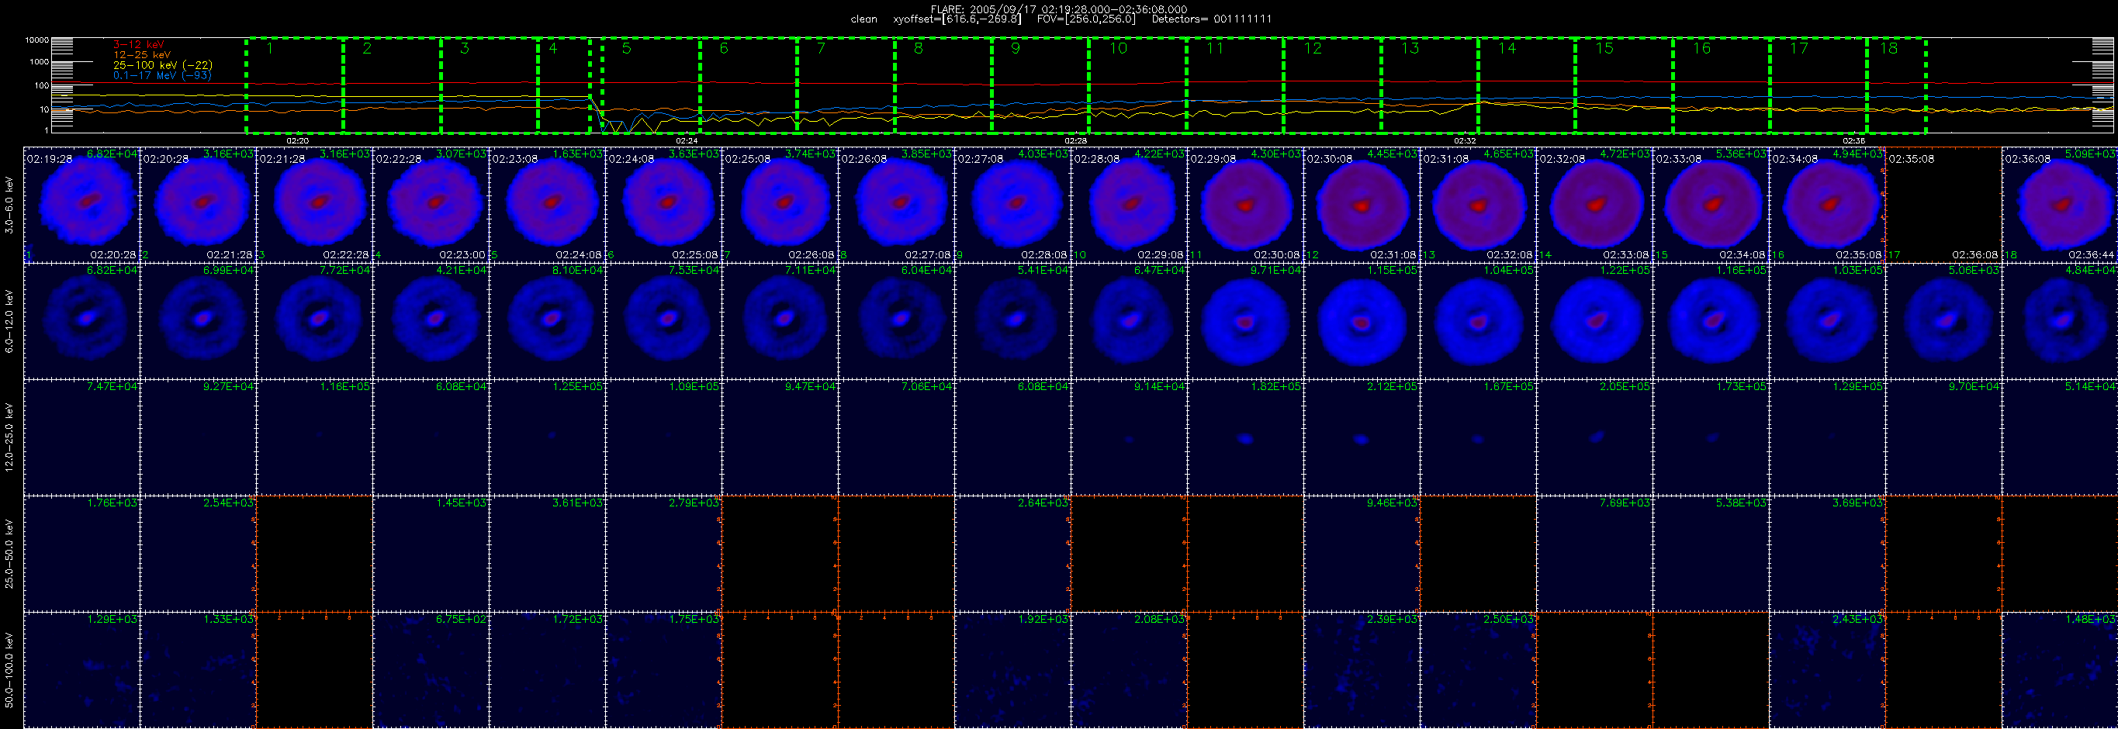
Task: Click the '02:36:44' end time label
Action: [x=2092, y=255]
